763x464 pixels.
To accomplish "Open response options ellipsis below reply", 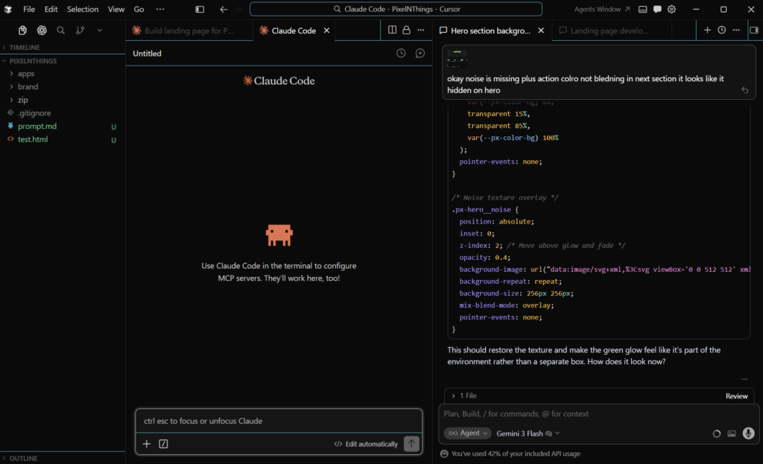I will point(744,379).
